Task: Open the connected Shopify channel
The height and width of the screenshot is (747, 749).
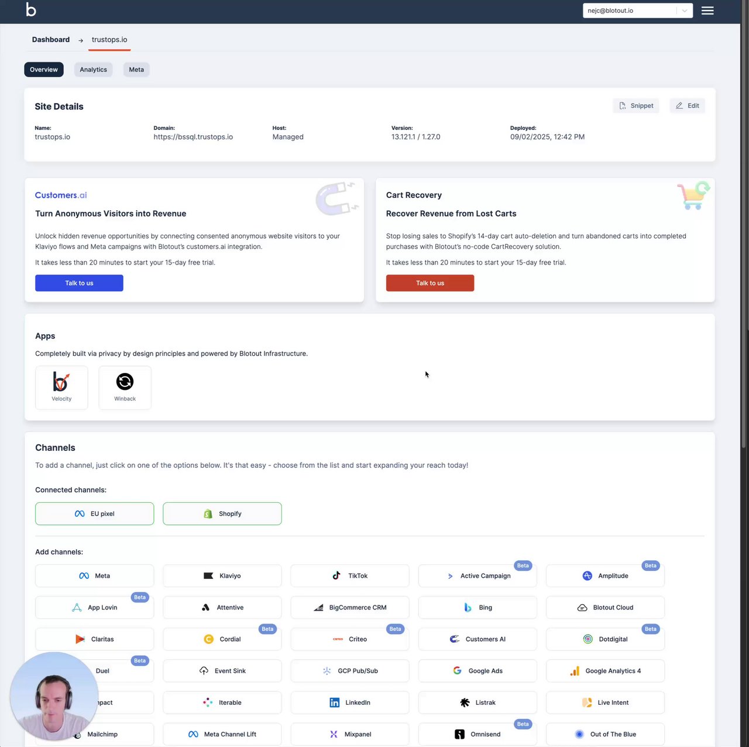Action: coord(222,513)
